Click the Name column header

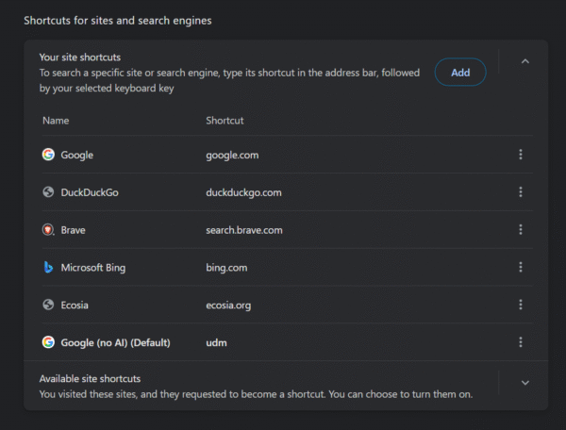(56, 121)
